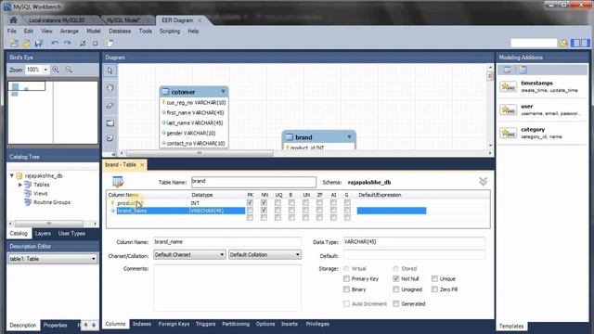
Task: Close the brand - Table editor tab
Action: pos(142,165)
